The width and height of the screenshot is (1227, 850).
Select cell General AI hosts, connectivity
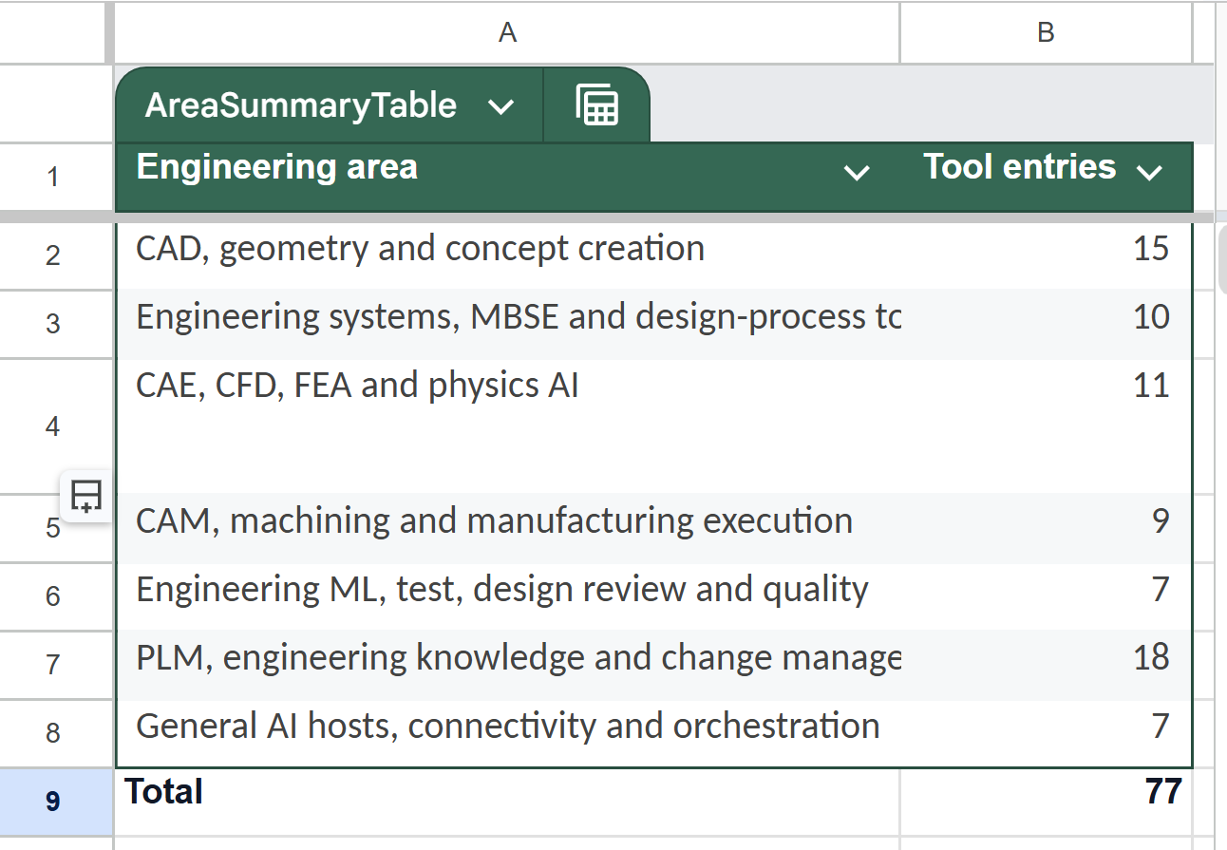507,733
